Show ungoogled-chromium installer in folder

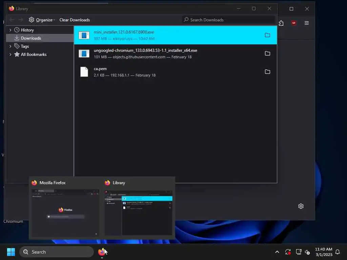(267, 53)
